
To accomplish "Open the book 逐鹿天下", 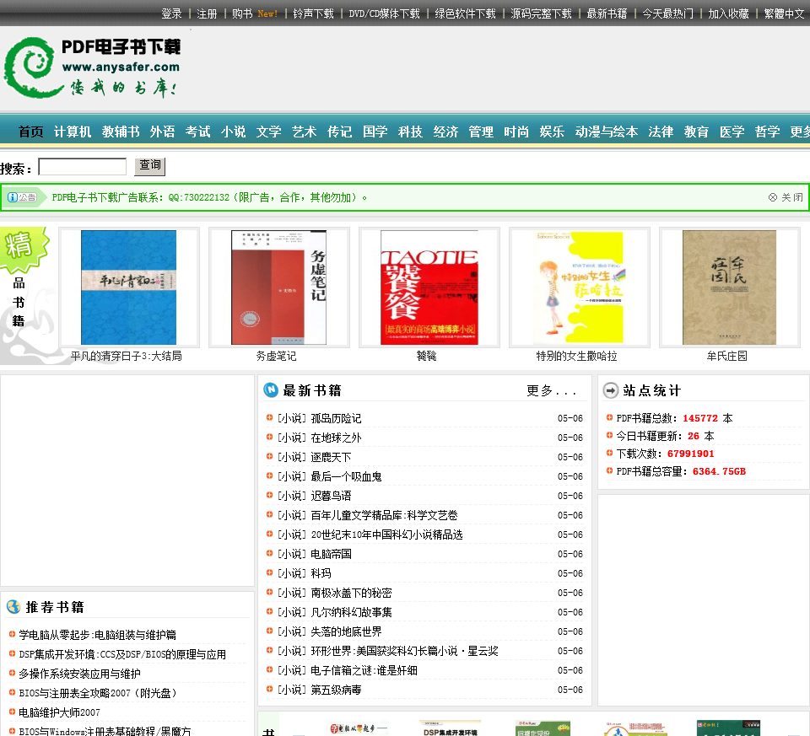I will click(x=331, y=457).
